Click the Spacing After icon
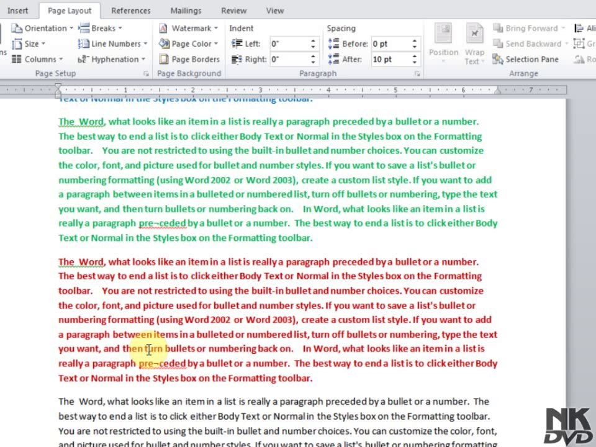 [x=334, y=60]
